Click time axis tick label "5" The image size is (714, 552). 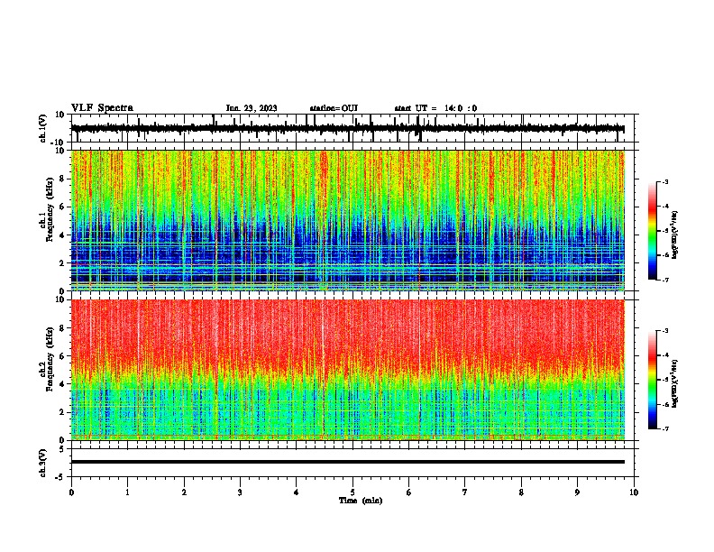click(x=352, y=492)
